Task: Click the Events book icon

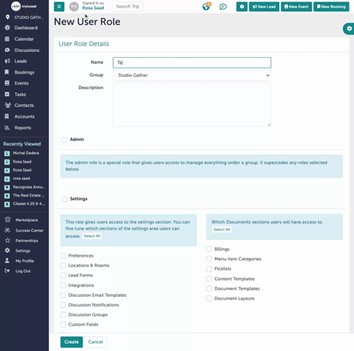Action: (x=7, y=83)
